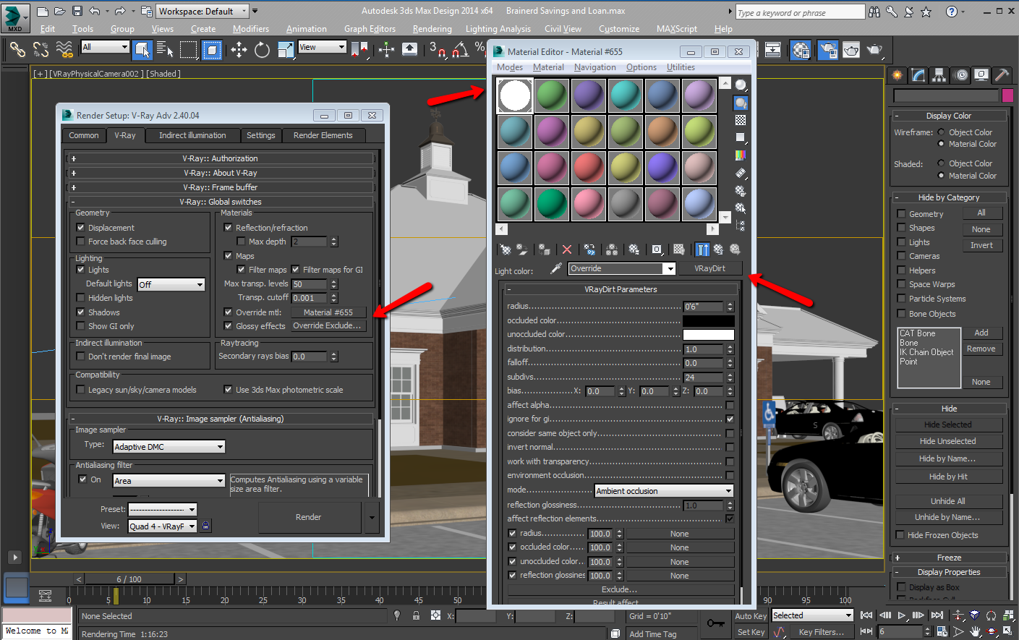1019x640 pixels.
Task: Activate the Select and Rotate tool
Action: point(262,49)
